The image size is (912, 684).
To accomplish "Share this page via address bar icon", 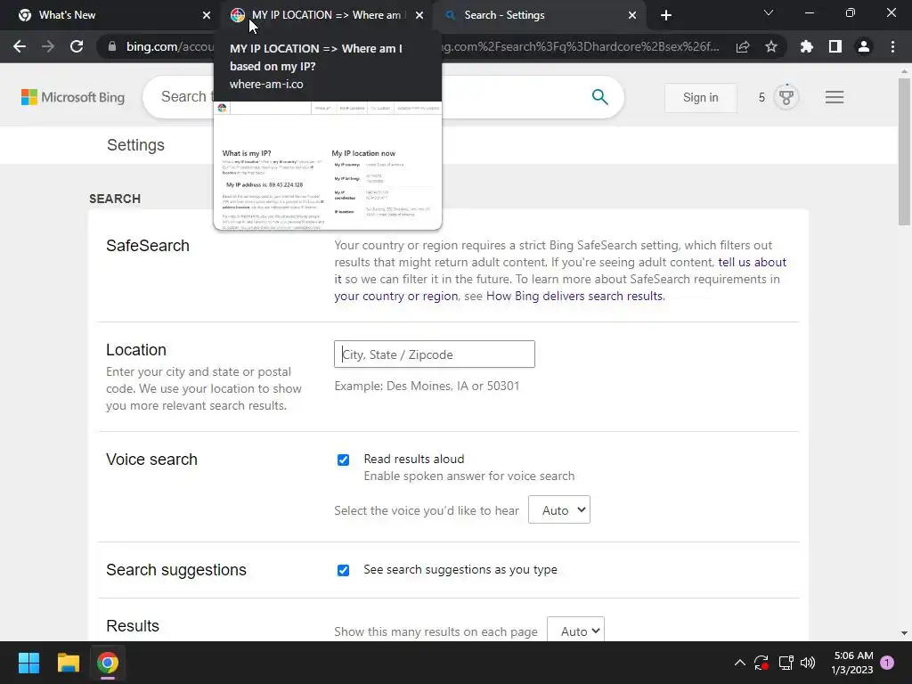I will [743, 46].
